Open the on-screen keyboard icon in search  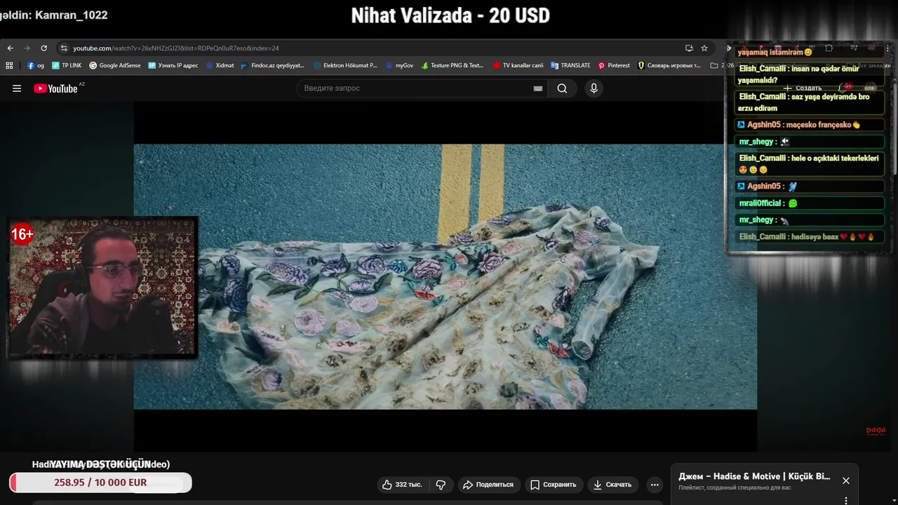(538, 88)
